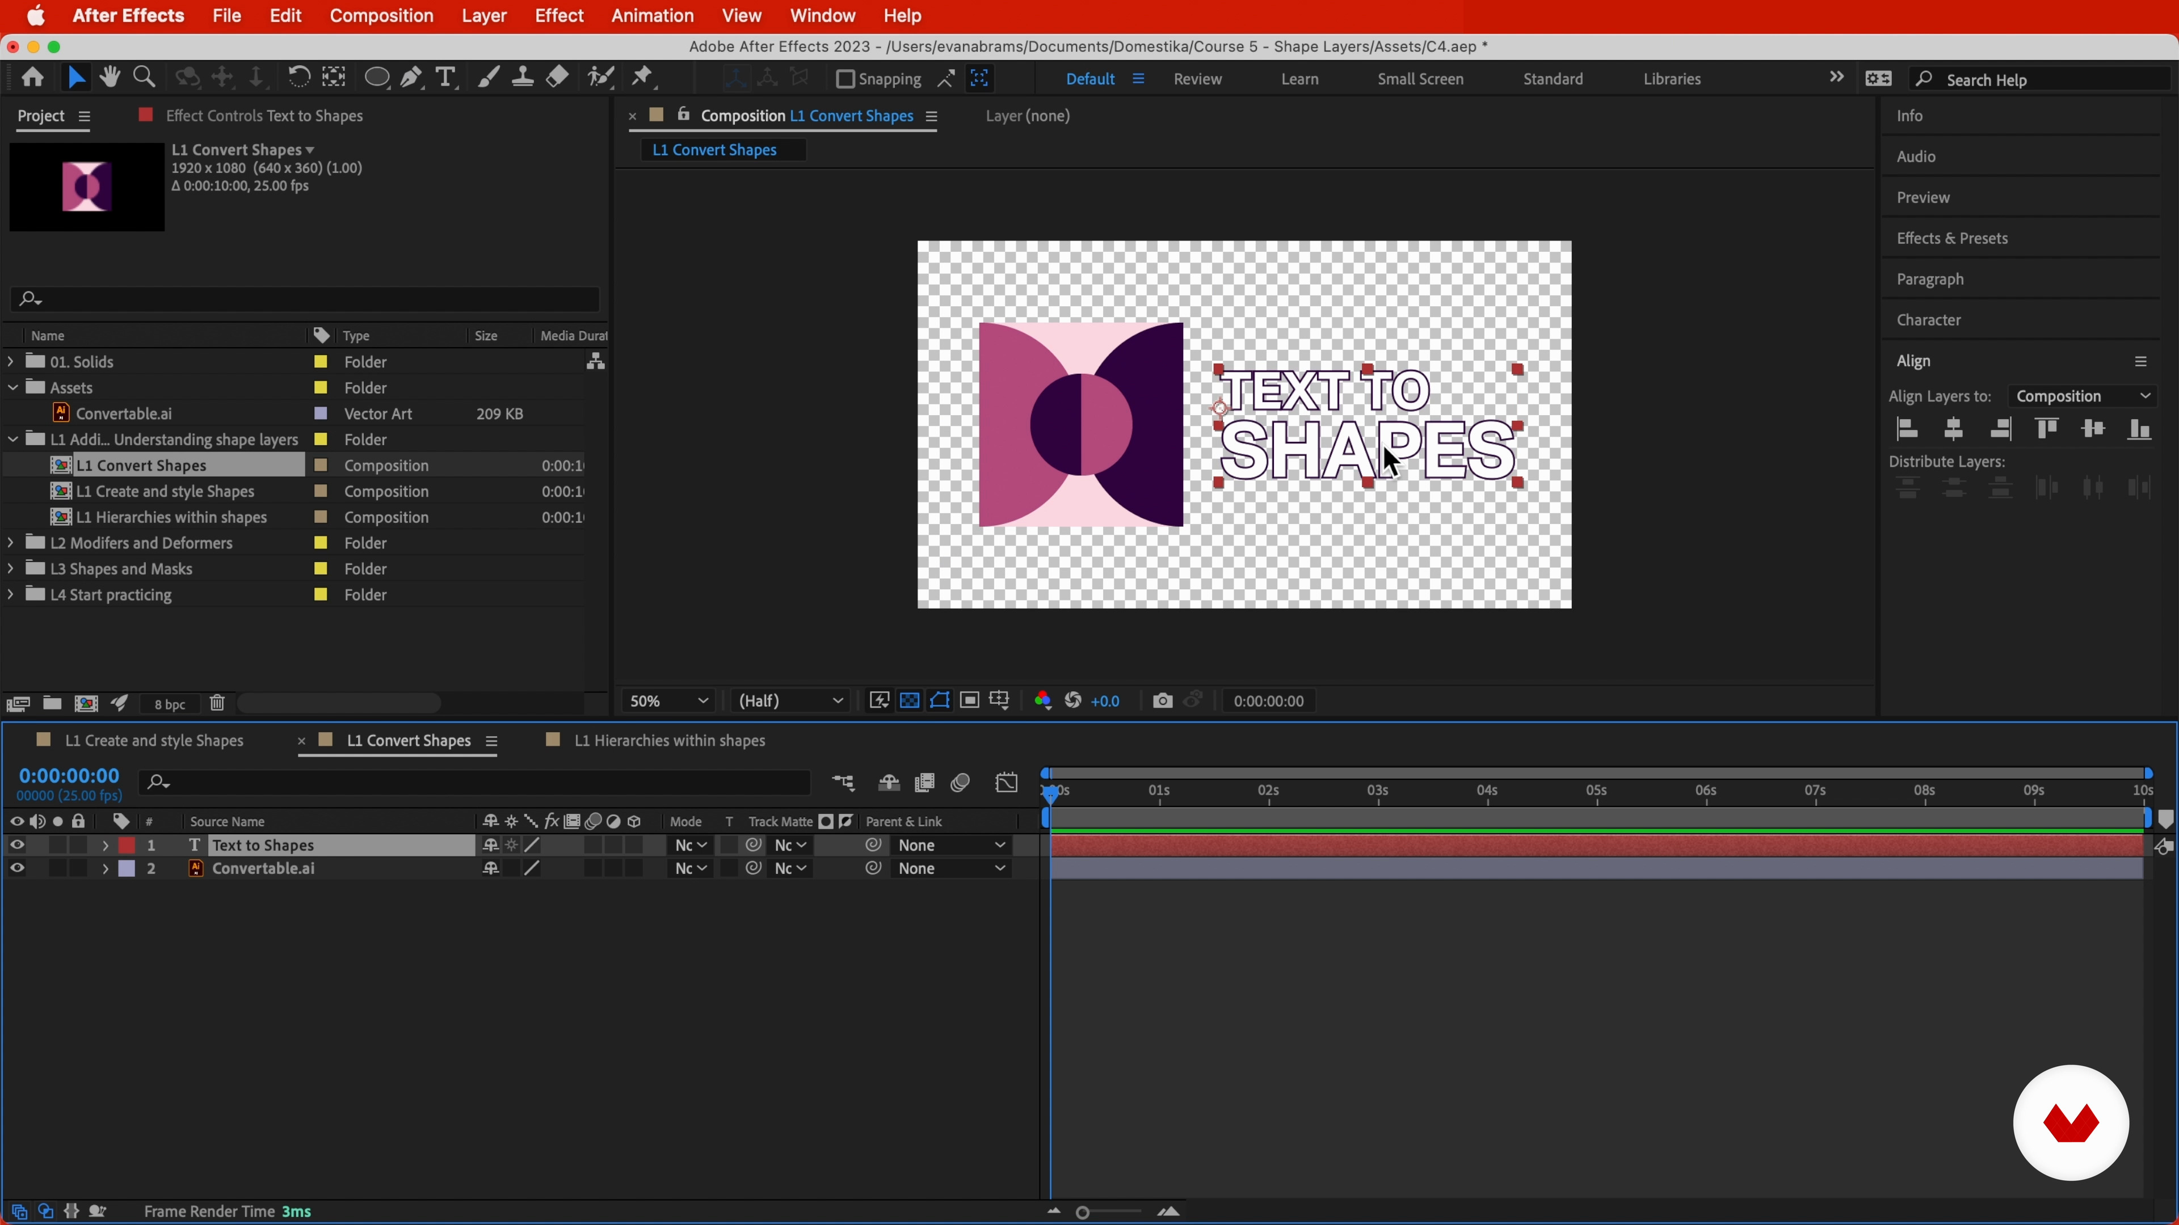2179x1225 pixels.
Task: Hide the Convertable.ai layer
Action: pyautogui.click(x=17, y=868)
